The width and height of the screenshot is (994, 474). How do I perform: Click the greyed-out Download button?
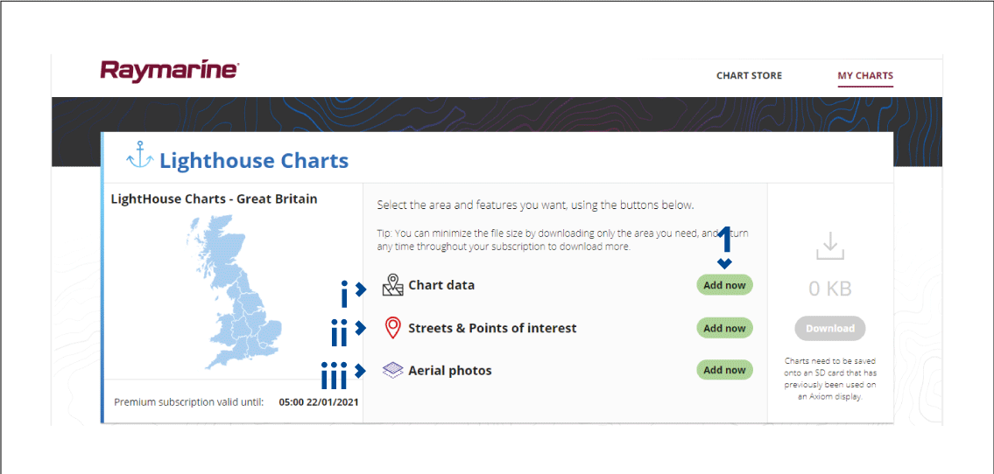(x=830, y=329)
